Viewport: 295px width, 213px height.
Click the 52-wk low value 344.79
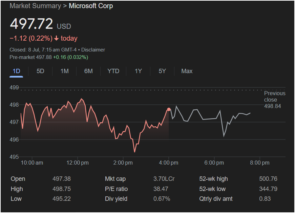tap(268, 189)
